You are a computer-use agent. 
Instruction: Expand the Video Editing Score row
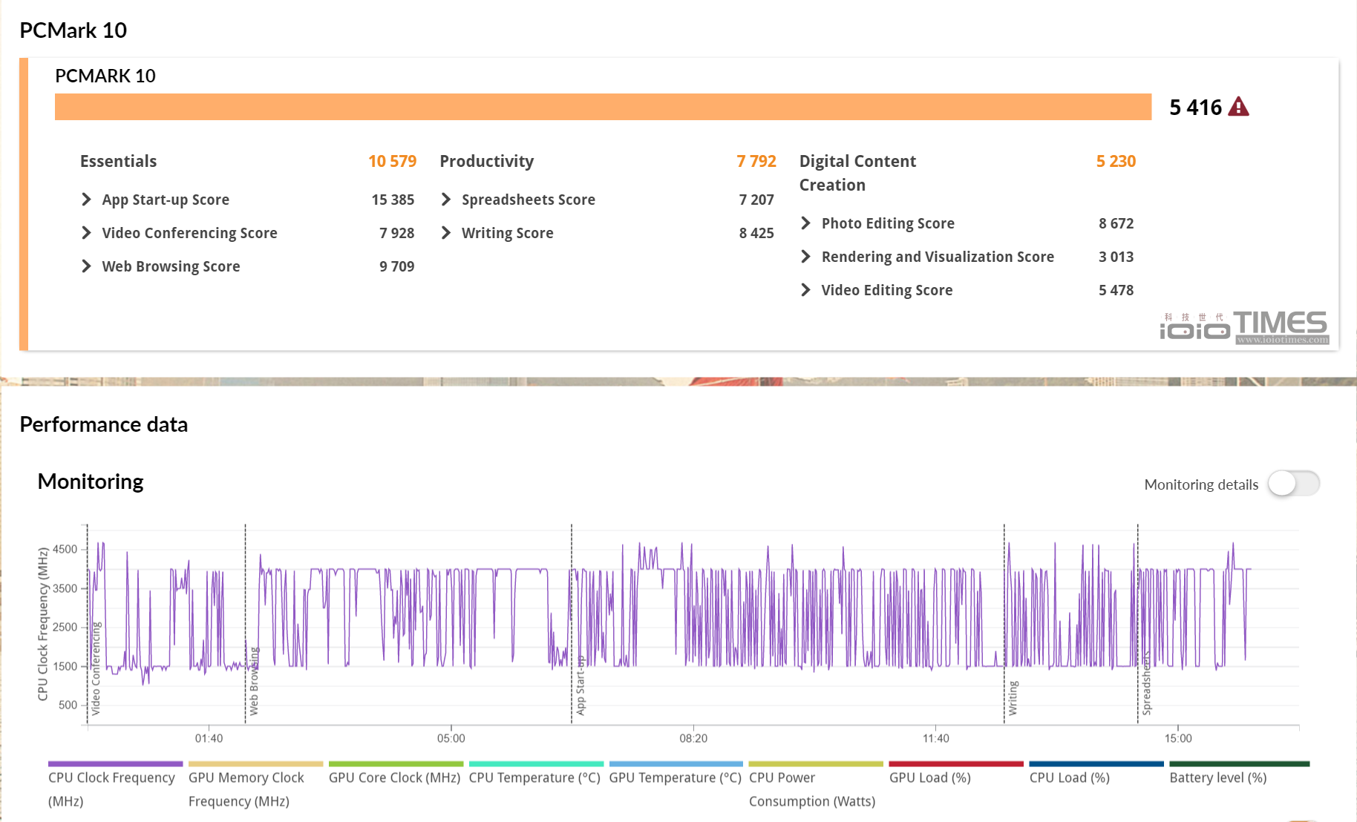tap(805, 290)
